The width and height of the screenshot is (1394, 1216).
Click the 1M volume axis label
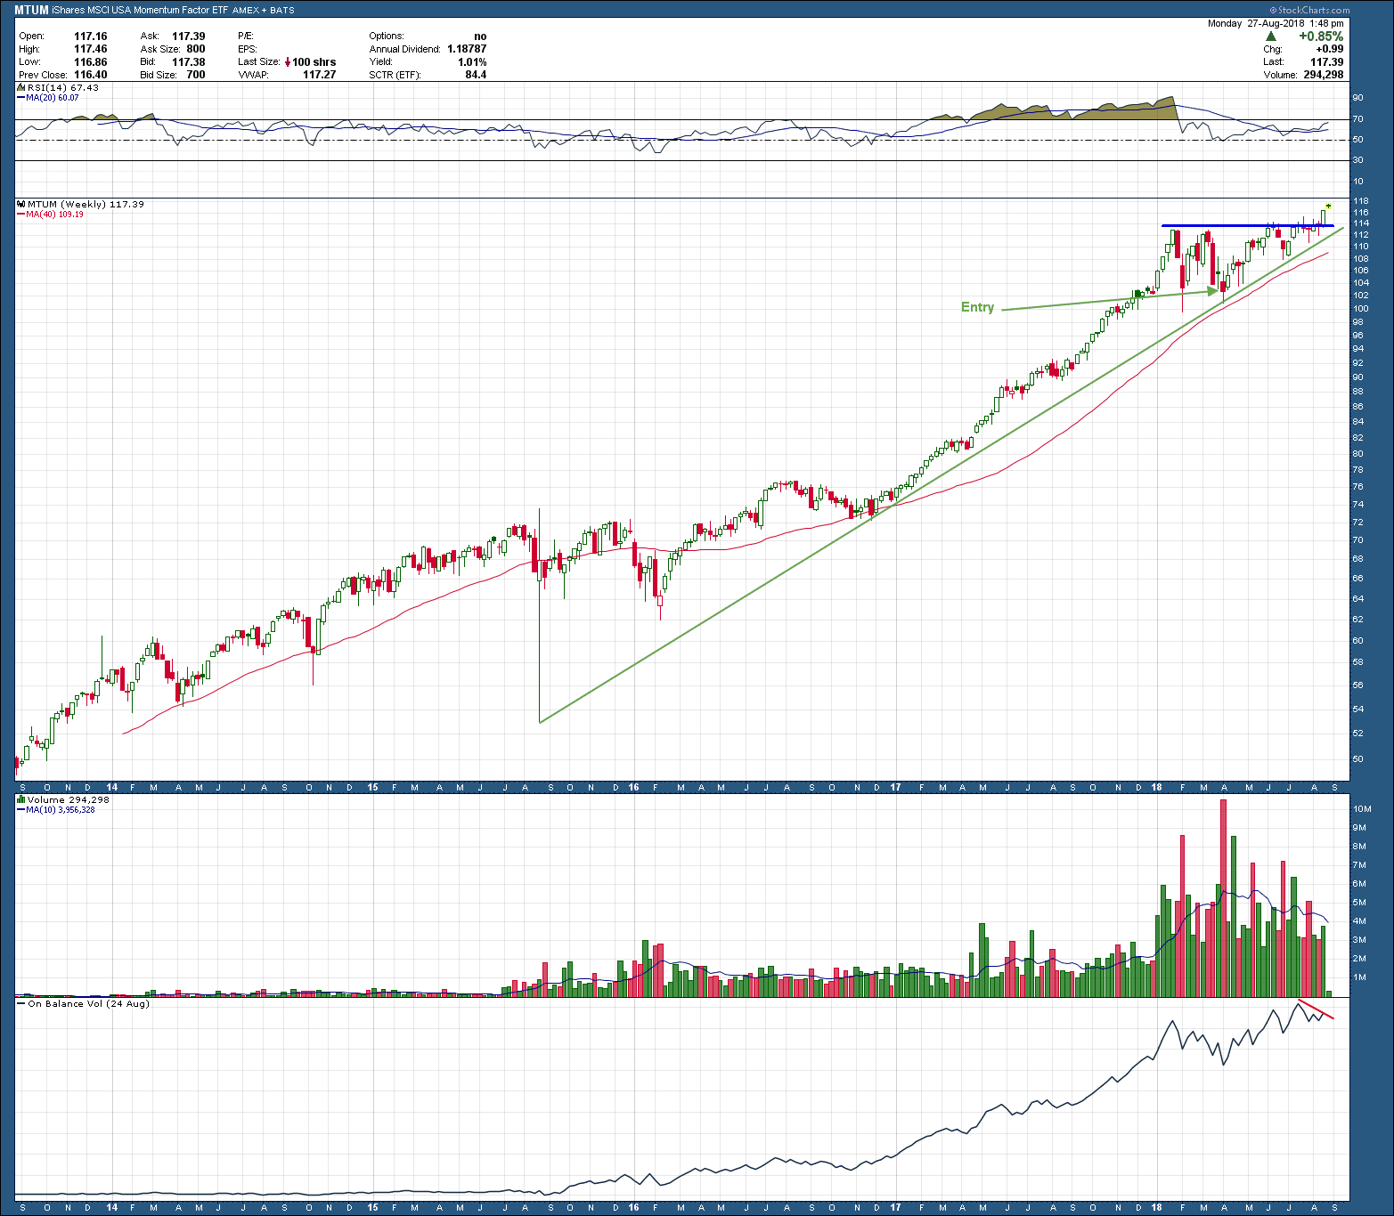click(x=1359, y=977)
